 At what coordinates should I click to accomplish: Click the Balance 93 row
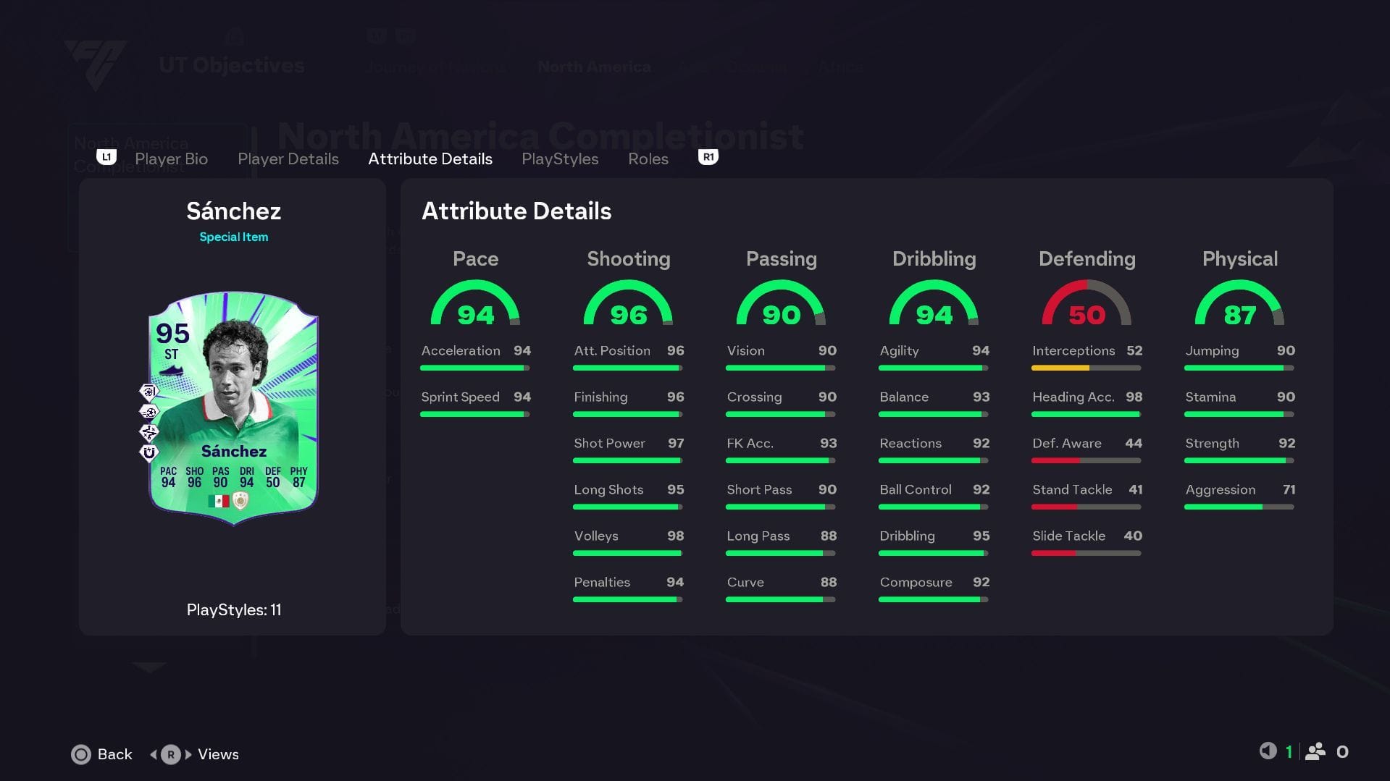click(934, 403)
